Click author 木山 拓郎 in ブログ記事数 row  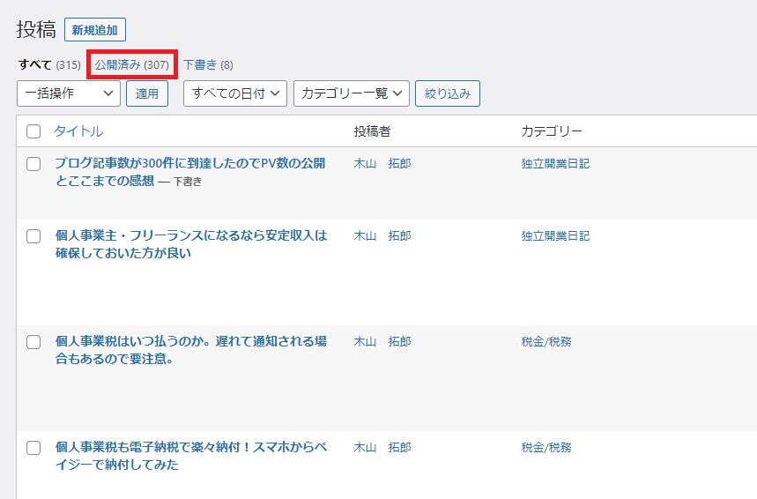point(382,164)
